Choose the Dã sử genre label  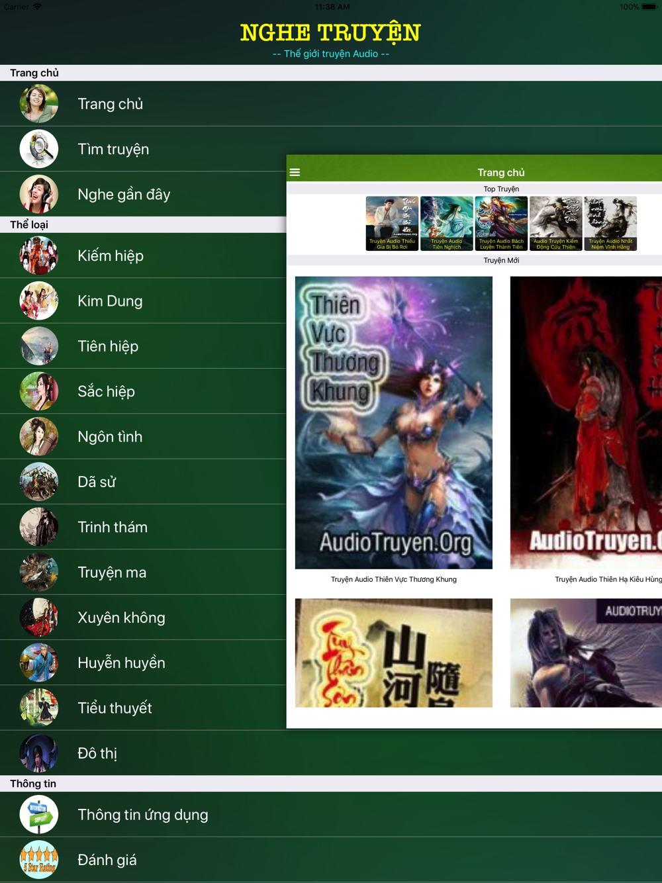pos(97,482)
